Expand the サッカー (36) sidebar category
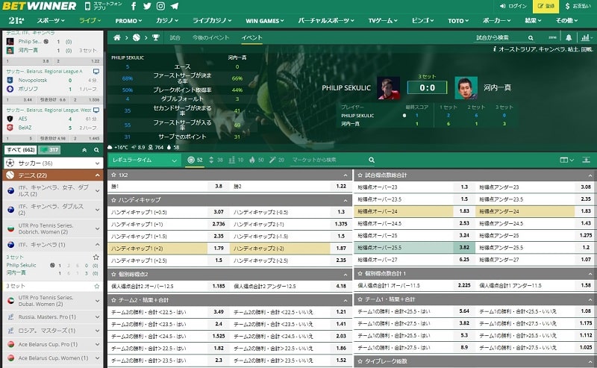The width and height of the screenshot is (597, 368). pos(53,163)
